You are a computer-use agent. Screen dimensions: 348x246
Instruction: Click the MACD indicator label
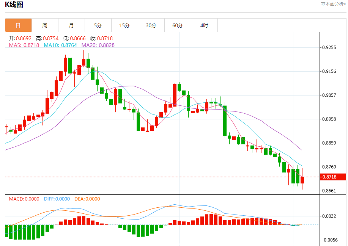pos(24,199)
